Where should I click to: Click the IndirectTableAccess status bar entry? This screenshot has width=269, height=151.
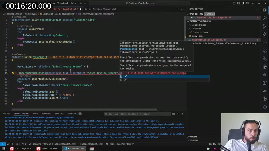pos(92,144)
